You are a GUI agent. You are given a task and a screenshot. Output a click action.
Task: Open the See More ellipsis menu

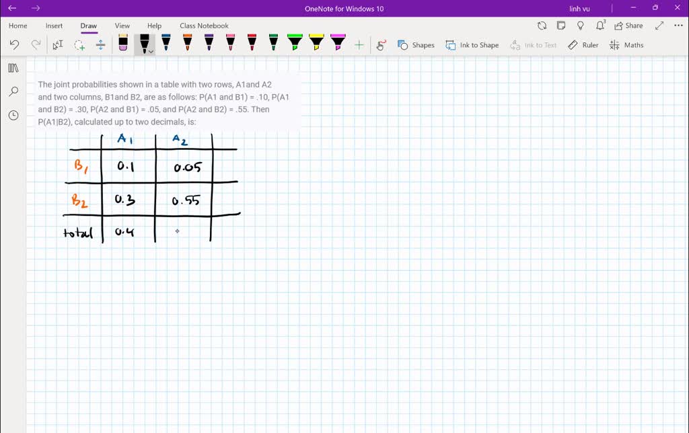[677, 25]
